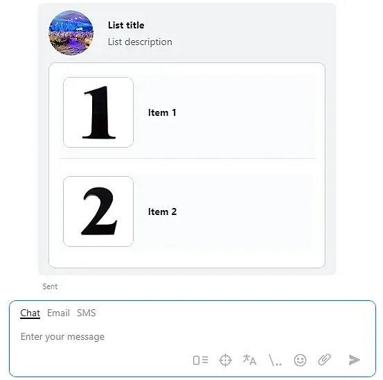Click the Item 2 label

[163, 211]
